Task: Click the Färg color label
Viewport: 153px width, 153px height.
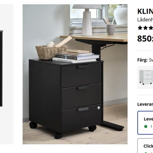Action: coord(142,60)
